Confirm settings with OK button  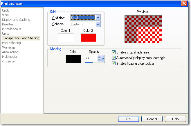point(128,119)
